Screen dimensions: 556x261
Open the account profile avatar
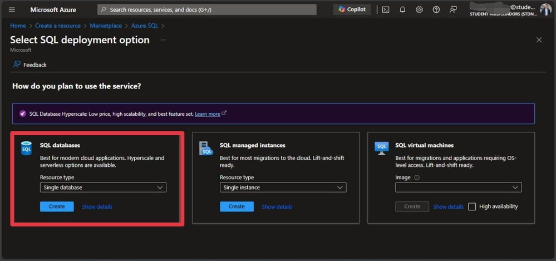546,9
